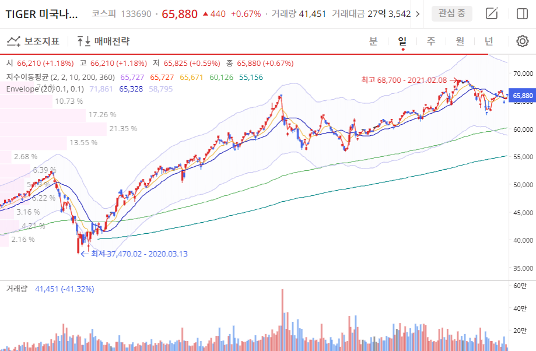Click the 17.26 % volume profile bar

point(43,115)
